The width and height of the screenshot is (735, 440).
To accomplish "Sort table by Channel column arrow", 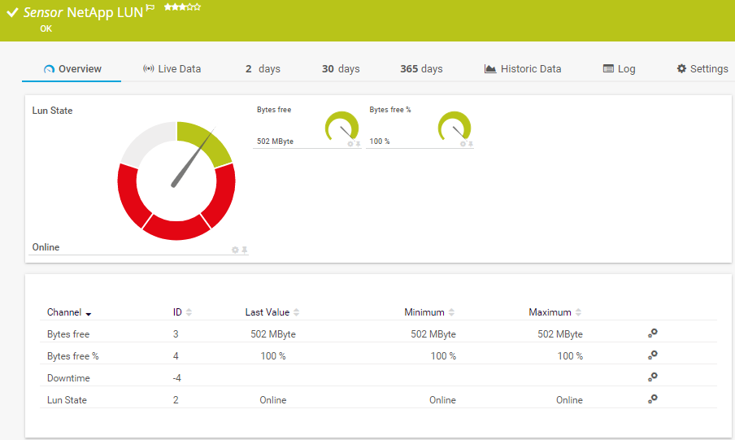I will click(x=88, y=313).
